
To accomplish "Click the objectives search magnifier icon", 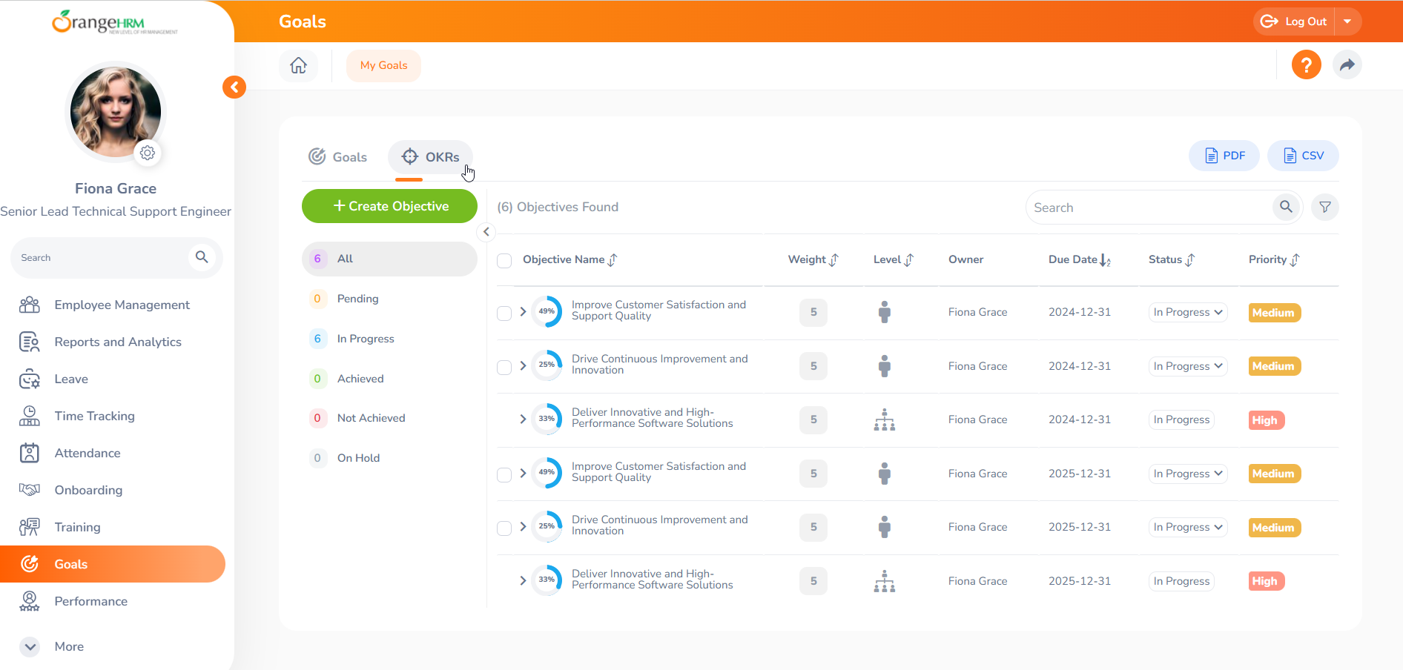I will pos(1286,208).
